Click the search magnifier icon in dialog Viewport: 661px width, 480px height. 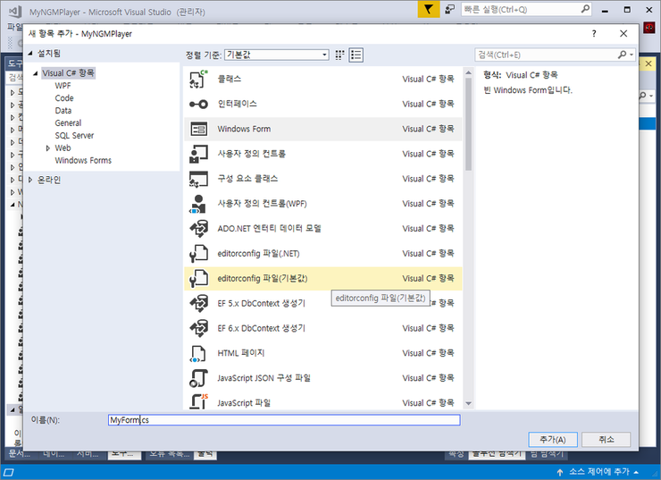pos(622,55)
